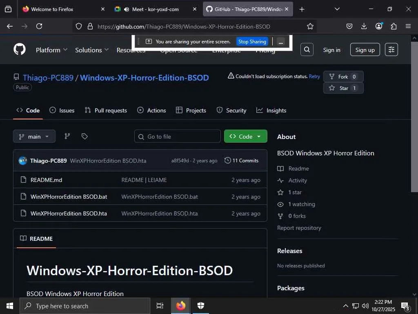Screen dimensions: 418x314
Task: Close the Meet tab
Action: coord(195,9)
